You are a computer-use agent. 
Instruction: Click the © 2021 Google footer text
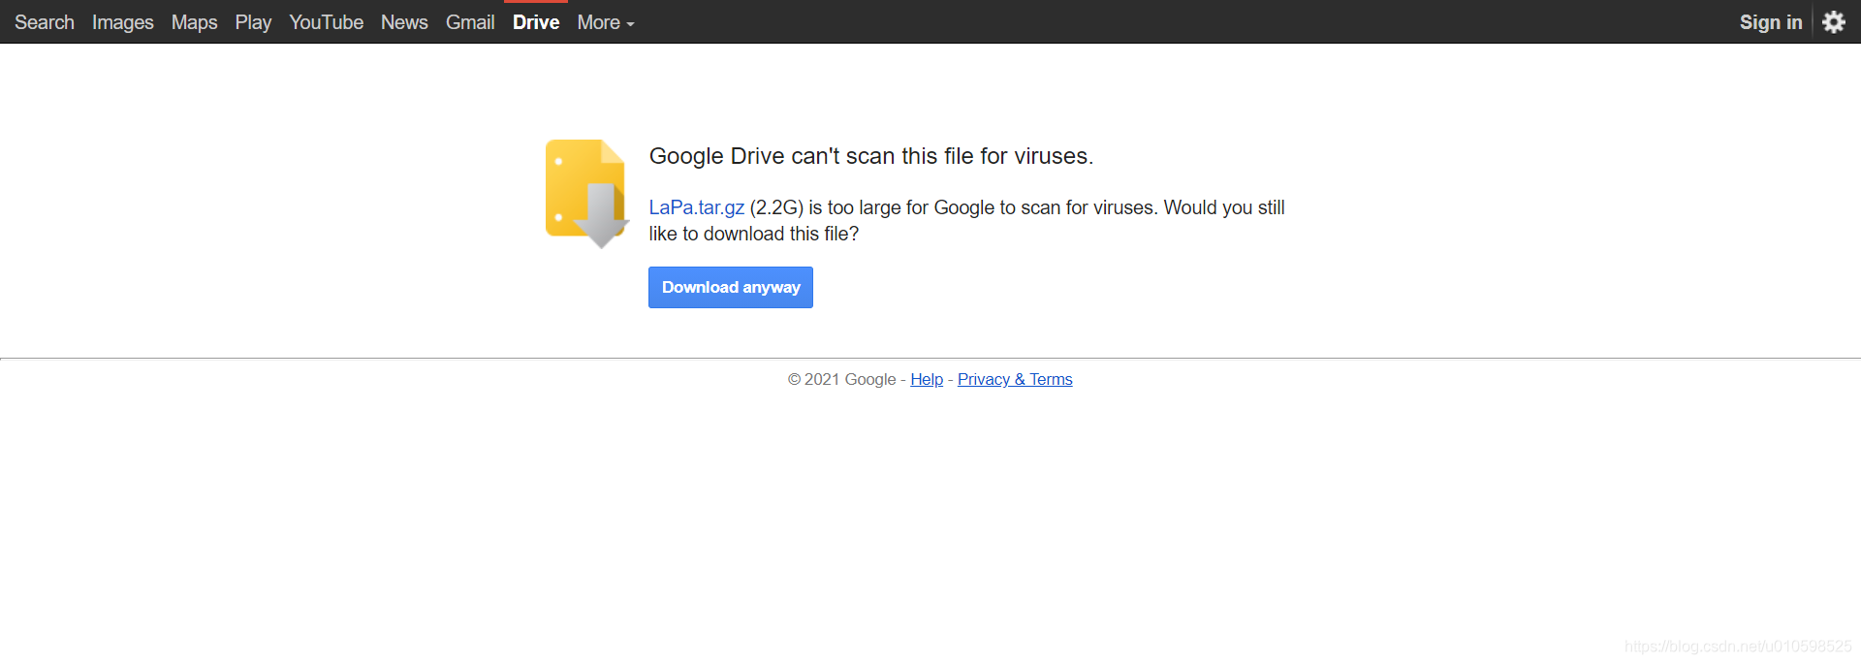click(841, 379)
